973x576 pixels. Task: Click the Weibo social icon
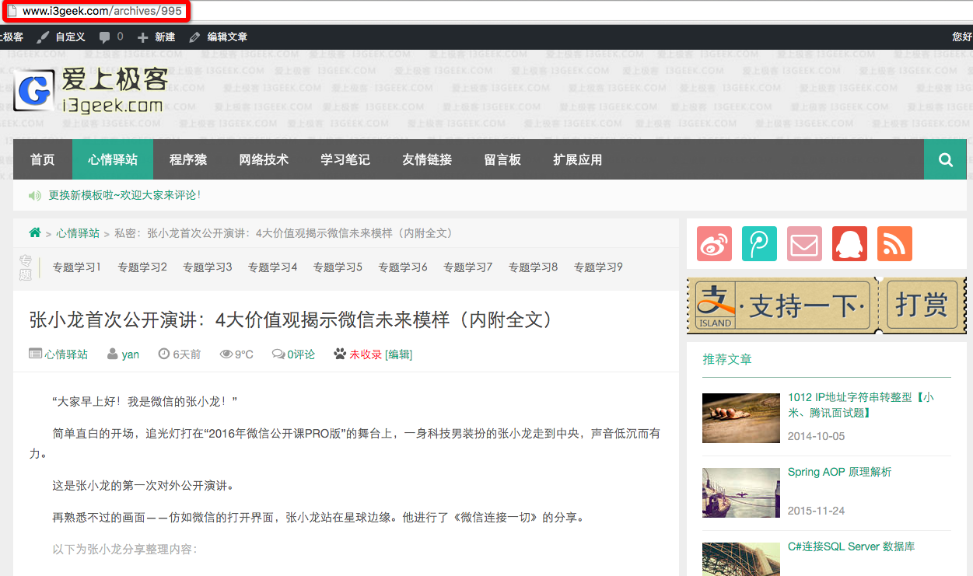(715, 244)
